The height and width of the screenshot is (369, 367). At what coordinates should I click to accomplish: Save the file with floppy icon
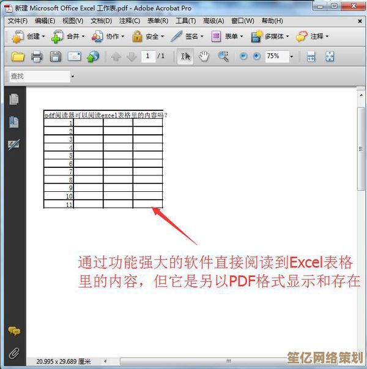click(56, 56)
